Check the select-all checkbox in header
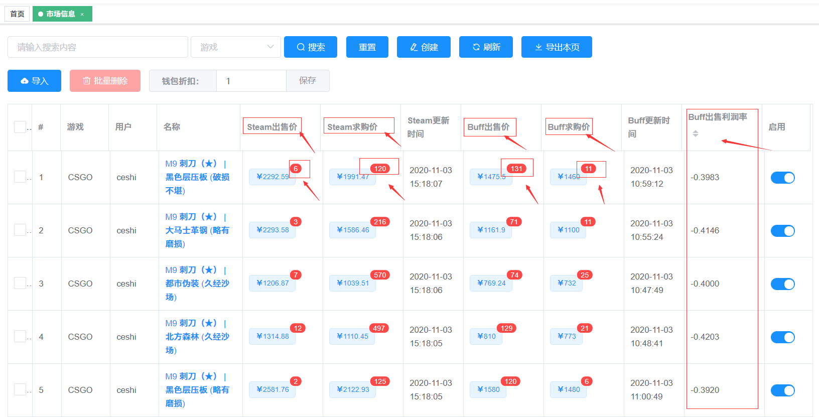 [20, 127]
